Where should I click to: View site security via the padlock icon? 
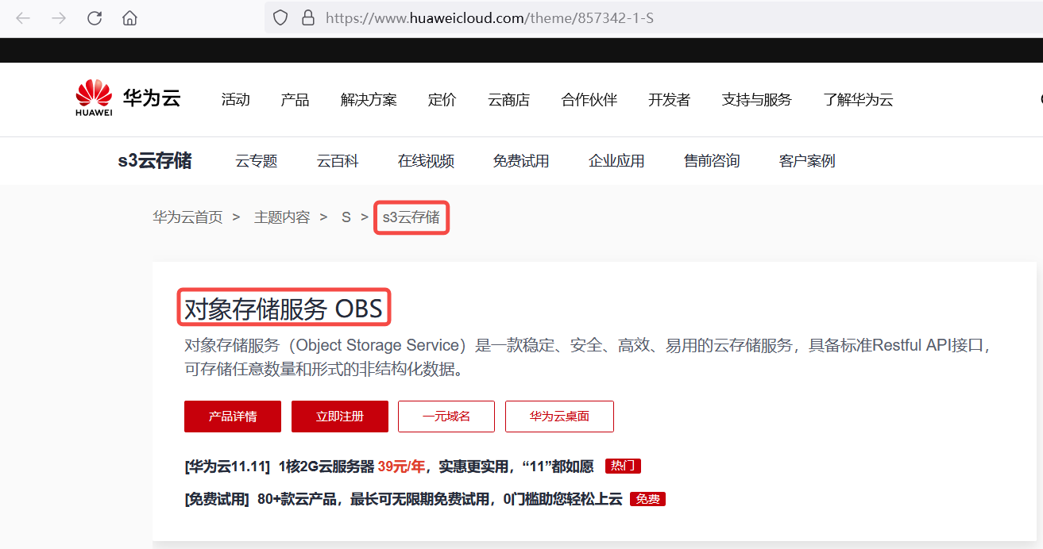pos(307,17)
